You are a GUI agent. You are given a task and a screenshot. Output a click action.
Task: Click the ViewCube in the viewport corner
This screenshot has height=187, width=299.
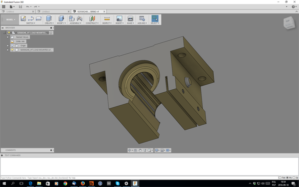[x=289, y=23]
